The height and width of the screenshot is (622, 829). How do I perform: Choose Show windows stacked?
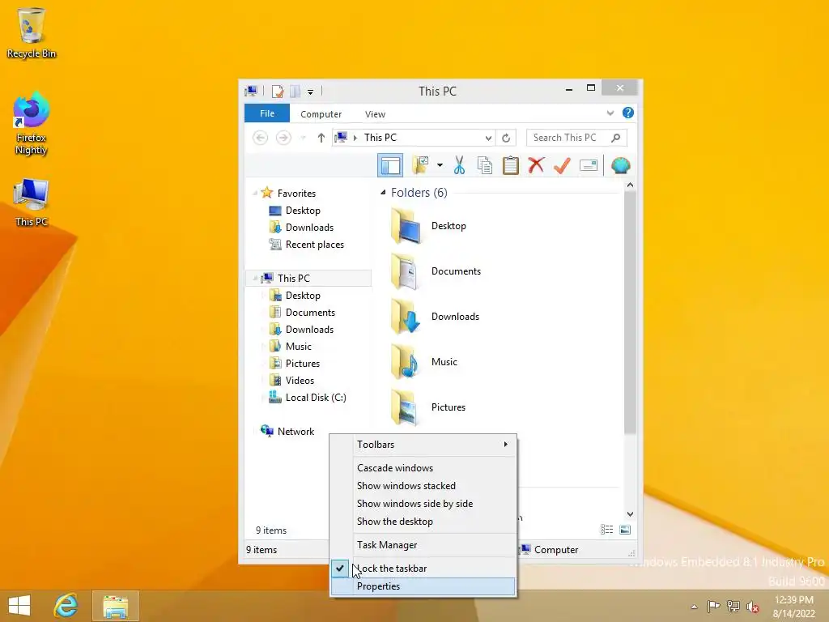point(423,486)
